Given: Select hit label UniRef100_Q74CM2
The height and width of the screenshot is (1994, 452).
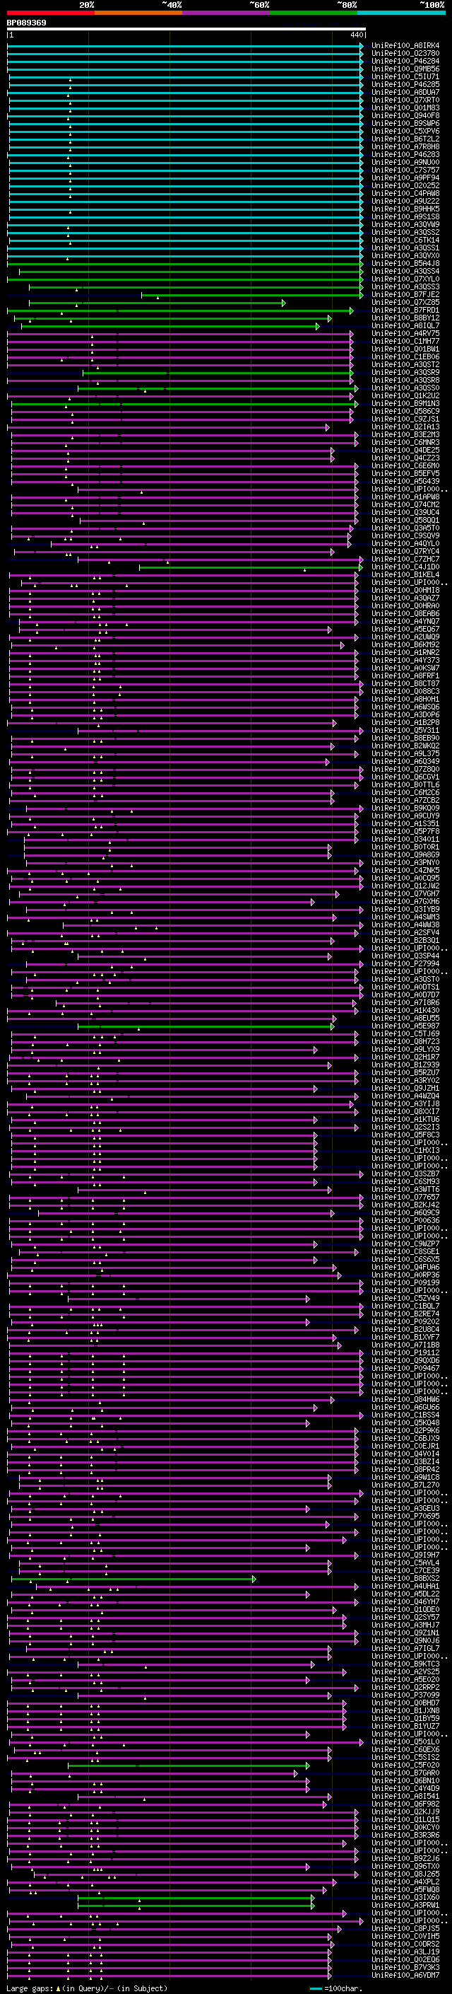Looking at the screenshot, I should pyautogui.click(x=405, y=506).
